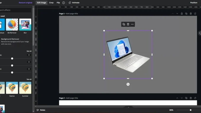This screenshot has height=113, width=201.
Task: Click the top-left corner resize handle
Action: (104, 31)
